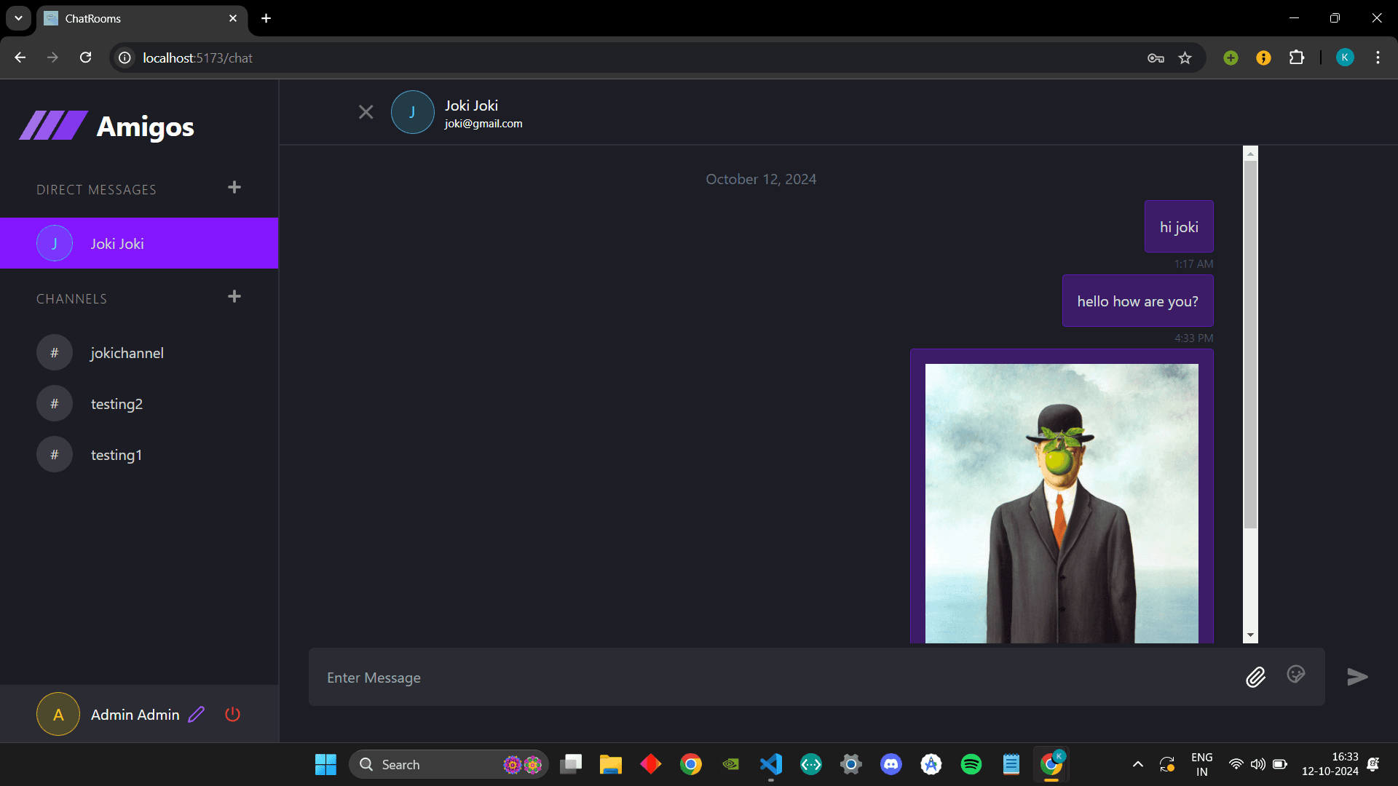Open the jokichannel channel
Image resolution: width=1398 pixels, height=786 pixels.
pyautogui.click(x=139, y=353)
